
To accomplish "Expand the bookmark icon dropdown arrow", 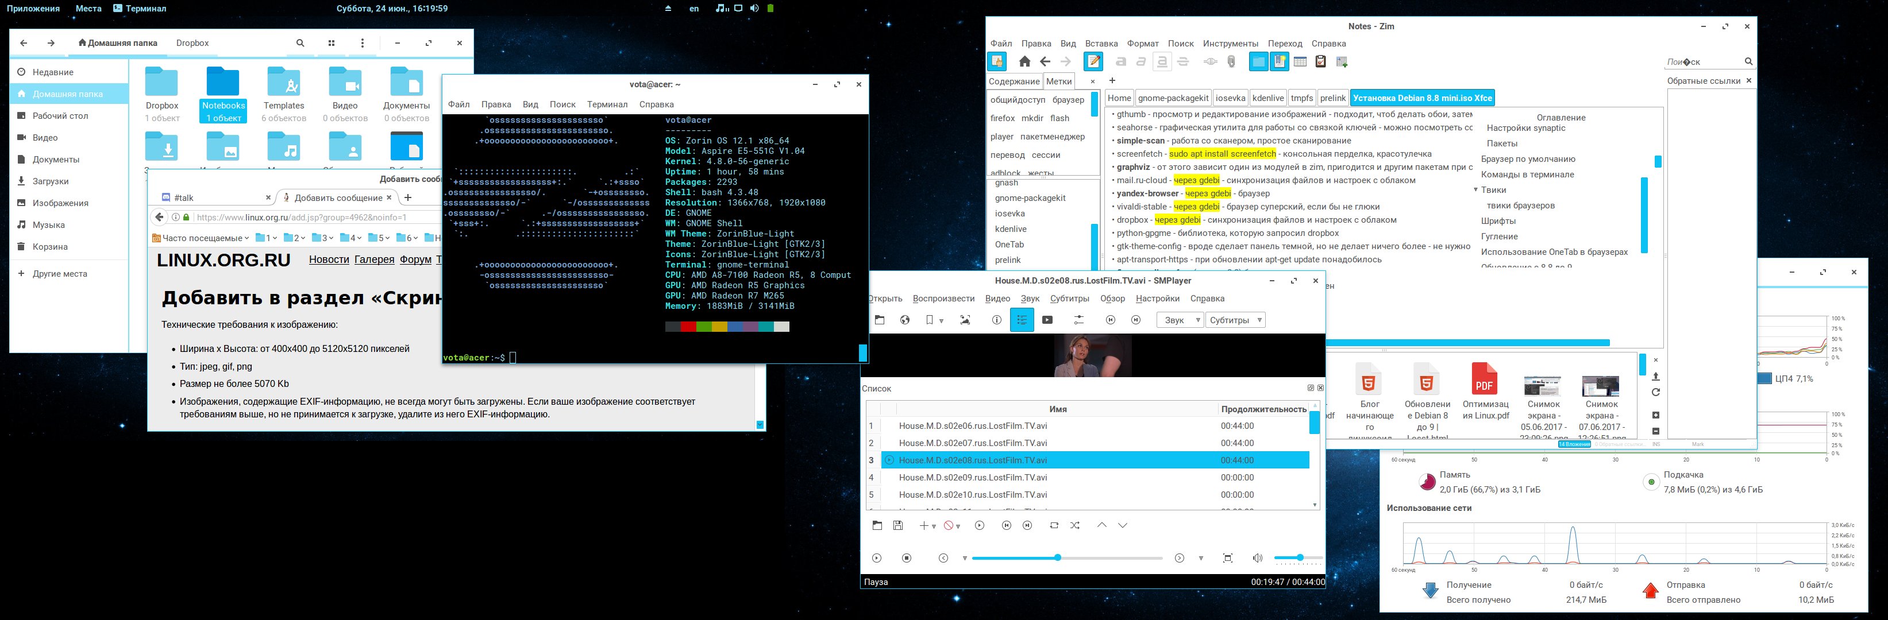I will coord(941,320).
